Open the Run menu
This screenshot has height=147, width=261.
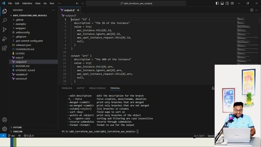(x=52, y=3)
